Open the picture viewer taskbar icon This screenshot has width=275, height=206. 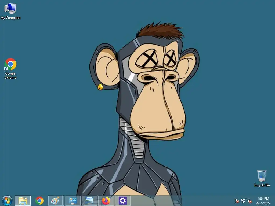click(89, 201)
